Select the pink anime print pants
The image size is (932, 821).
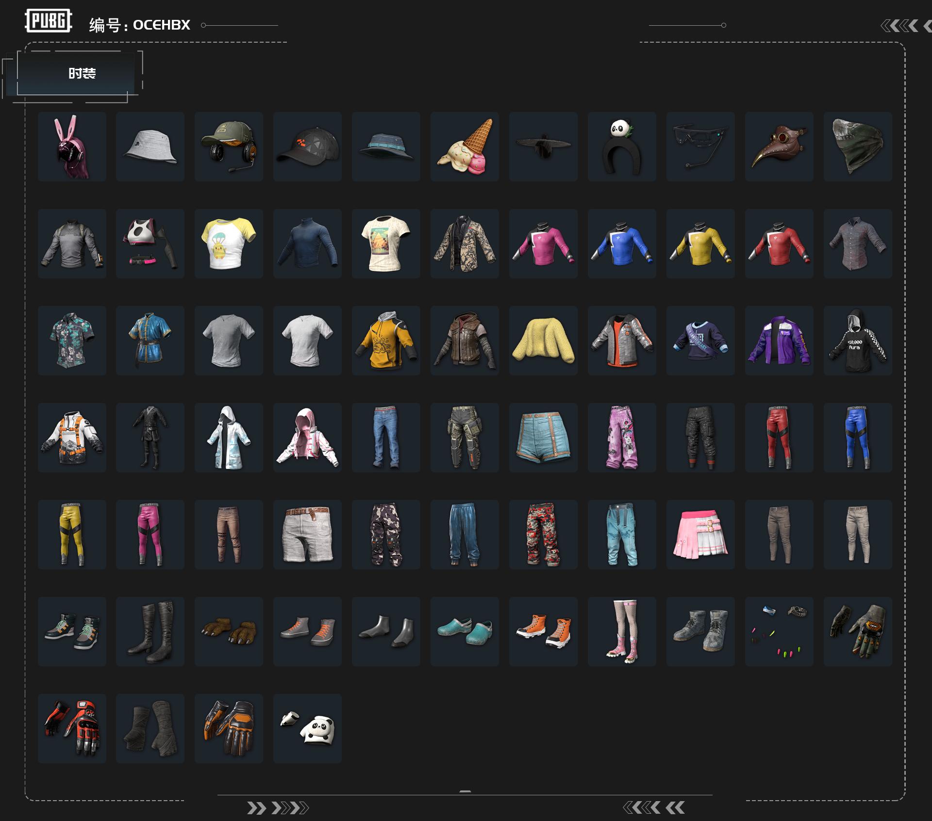coord(622,437)
